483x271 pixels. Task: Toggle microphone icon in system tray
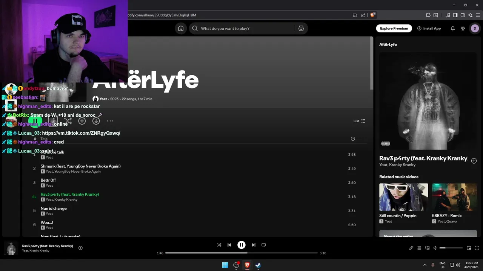(x=433, y=265)
